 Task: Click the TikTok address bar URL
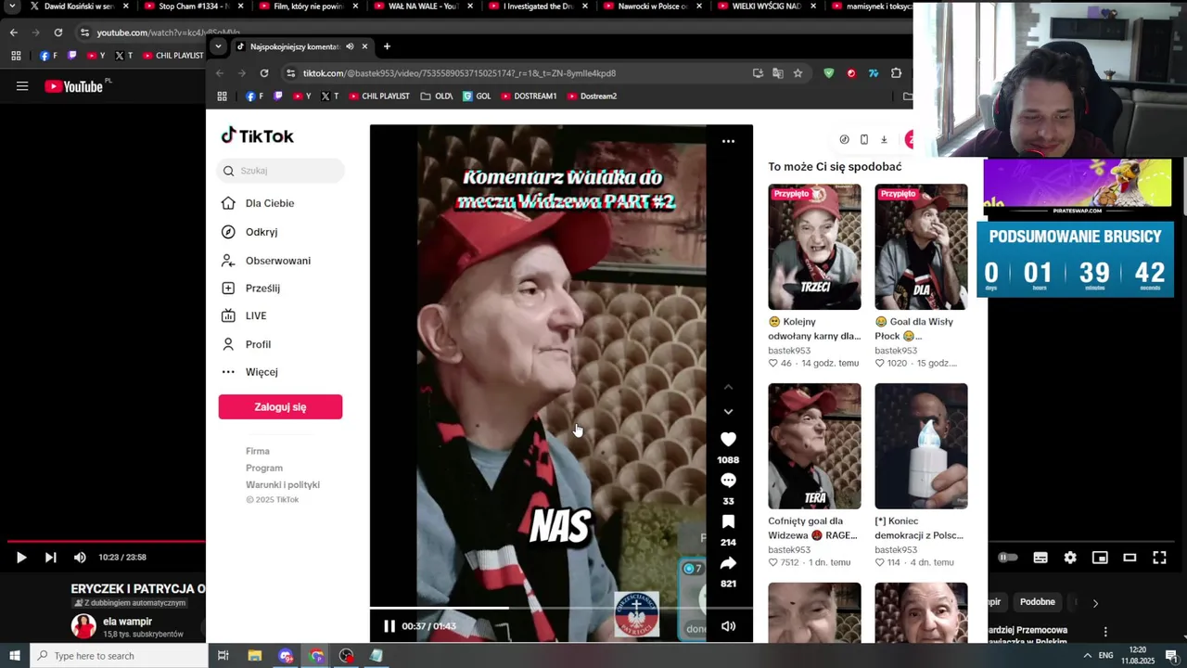tap(459, 73)
